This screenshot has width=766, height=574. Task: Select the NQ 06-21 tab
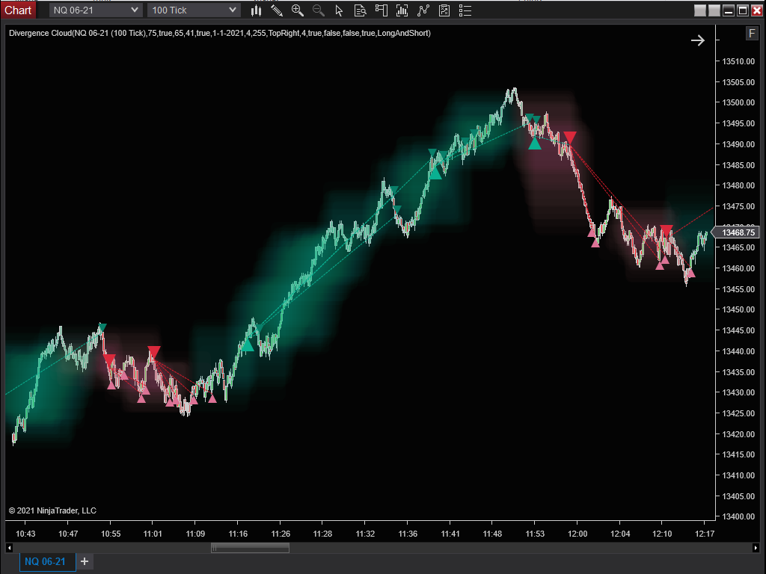(x=46, y=561)
